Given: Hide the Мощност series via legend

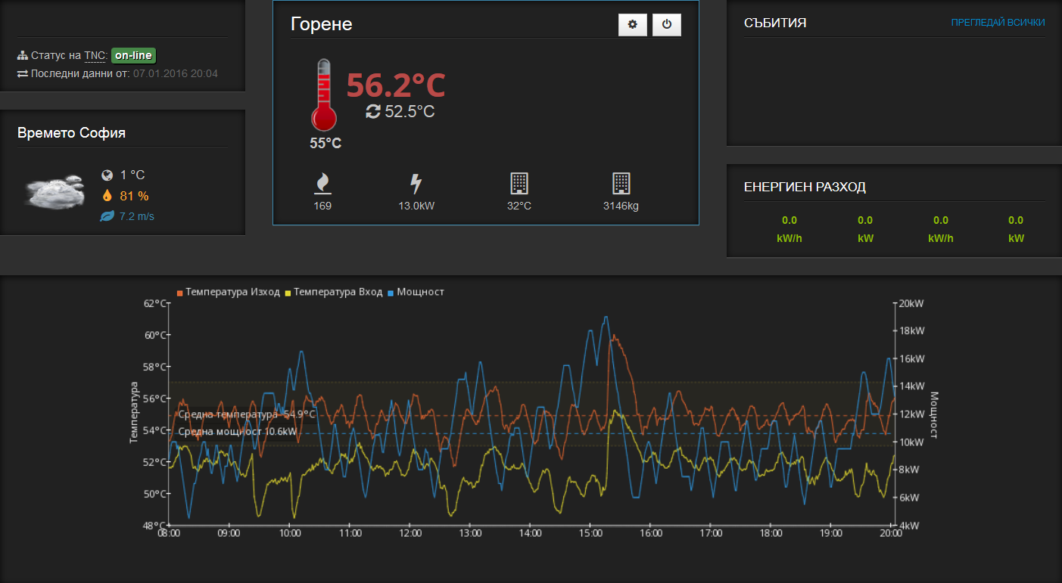Looking at the screenshot, I should click(x=416, y=292).
